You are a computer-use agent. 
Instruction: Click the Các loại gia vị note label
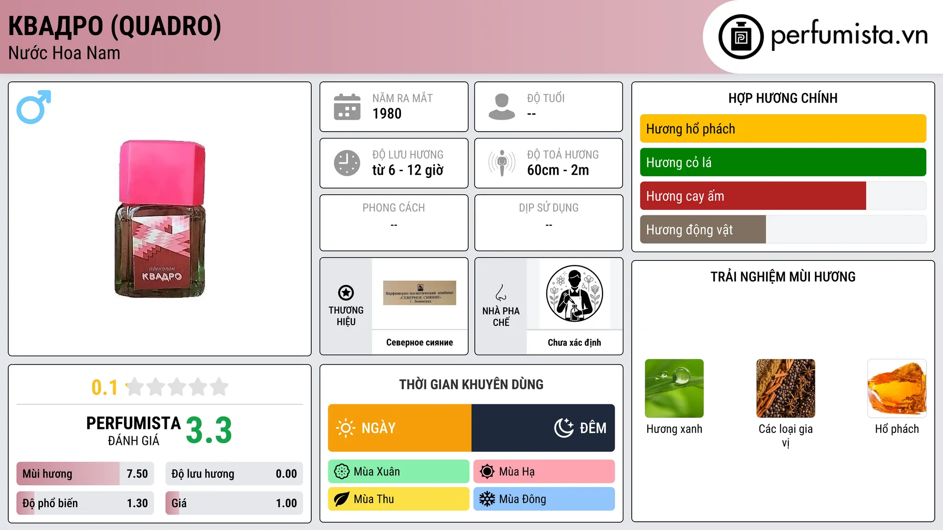(786, 435)
